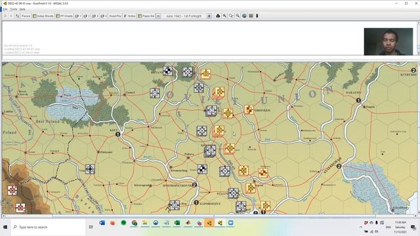Step the turn counter back with minus
The height and width of the screenshot is (236, 420).
(158, 16)
